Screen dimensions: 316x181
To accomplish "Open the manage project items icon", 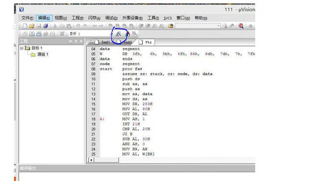I will click(128, 34).
